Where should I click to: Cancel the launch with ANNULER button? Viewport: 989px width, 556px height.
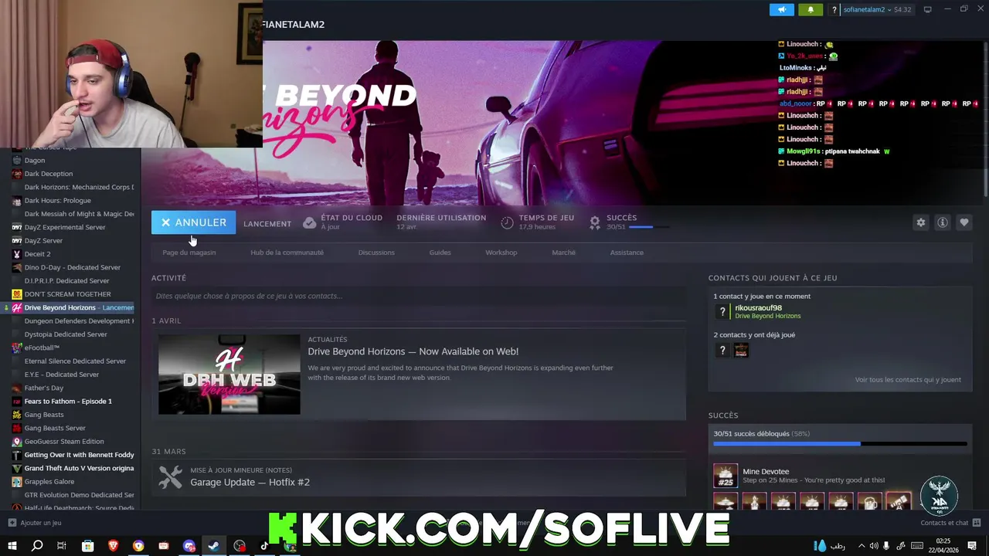point(193,222)
